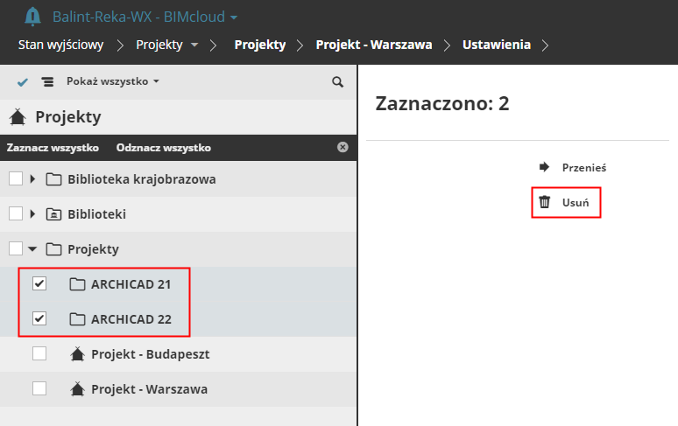Open search with the magnifier icon
The image size is (678, 426).
(337, 82)
